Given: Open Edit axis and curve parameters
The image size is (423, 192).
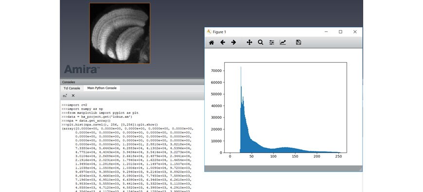Looking at the screenshot, I should pyautogui.click(x=282, y=43).
